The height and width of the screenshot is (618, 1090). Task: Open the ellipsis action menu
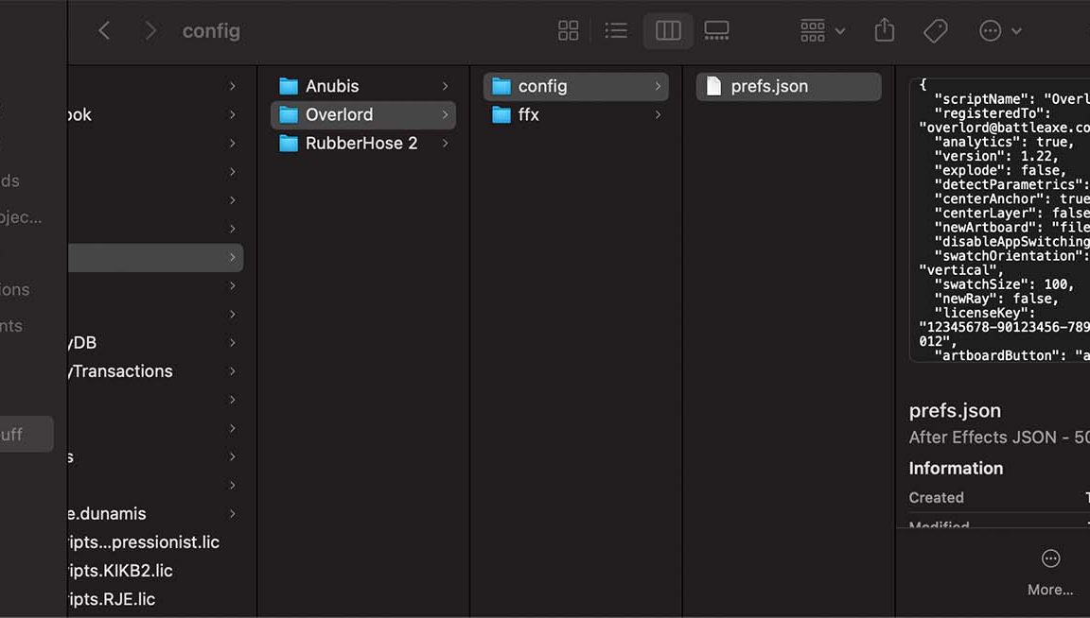coord(999,31)
